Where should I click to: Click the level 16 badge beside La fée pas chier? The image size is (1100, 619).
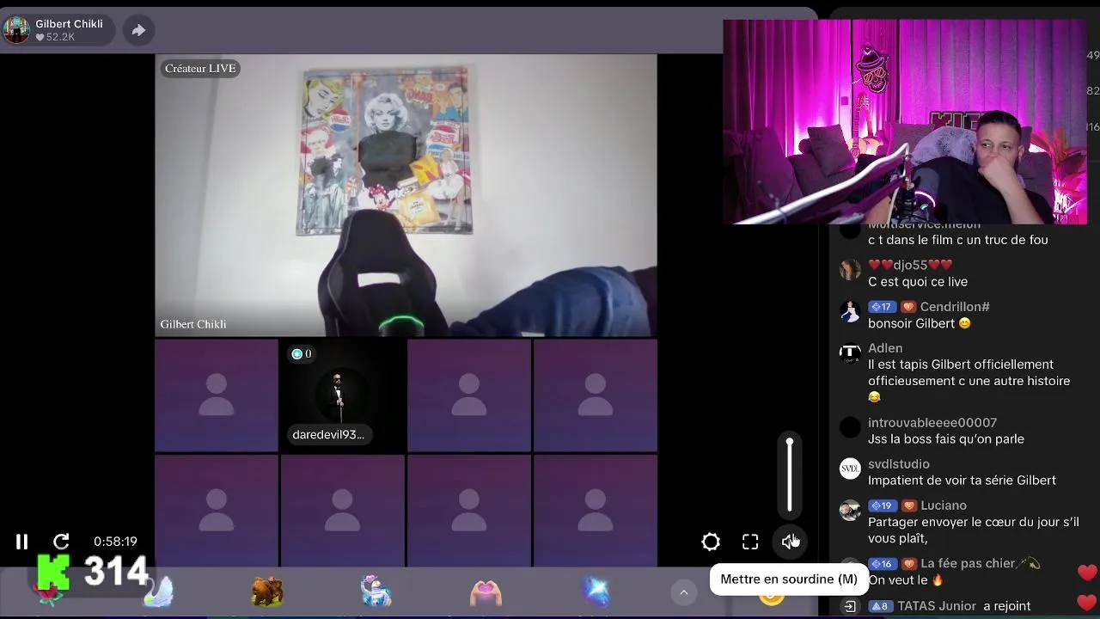[882, 564]
